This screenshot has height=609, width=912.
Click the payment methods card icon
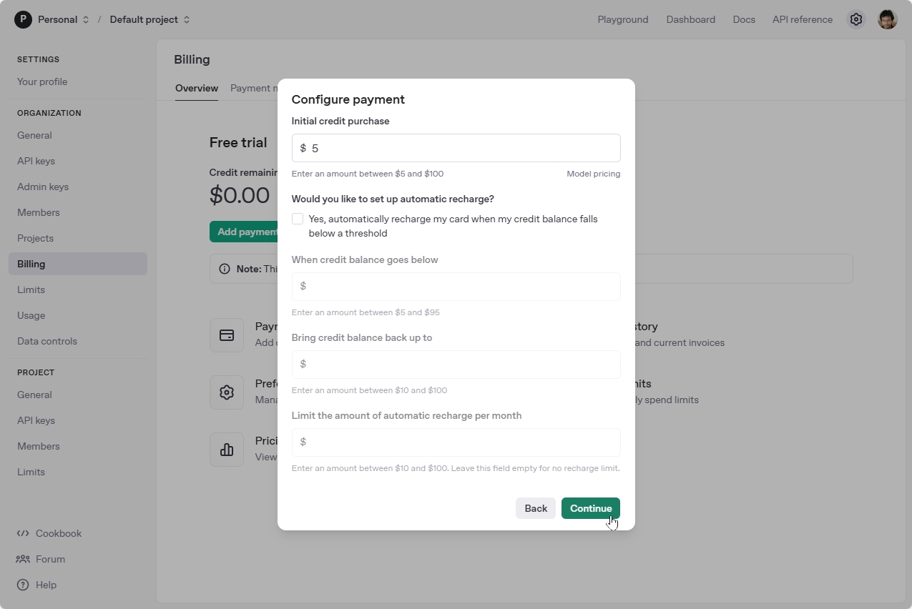(227, 335)
